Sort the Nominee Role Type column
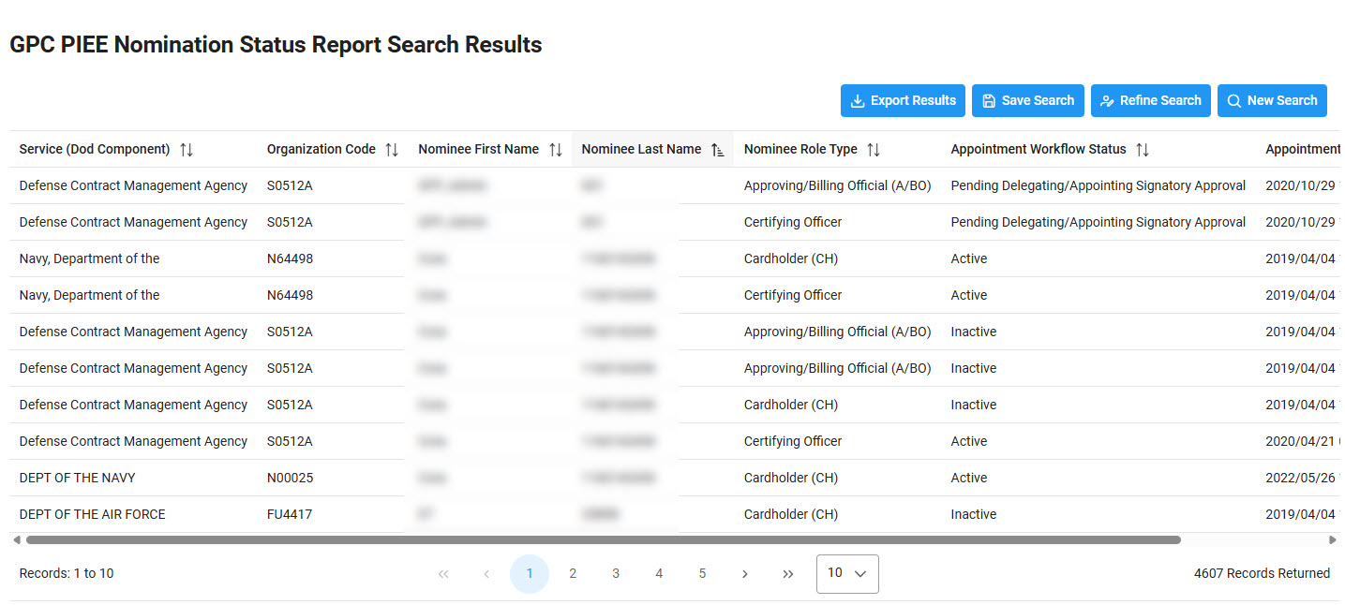This screenshot has width=1345, height=605. coord(874,149)
